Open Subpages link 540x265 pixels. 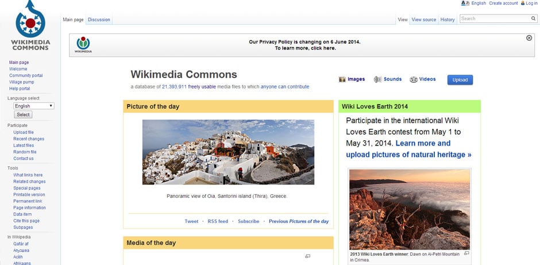pos(23,228)
